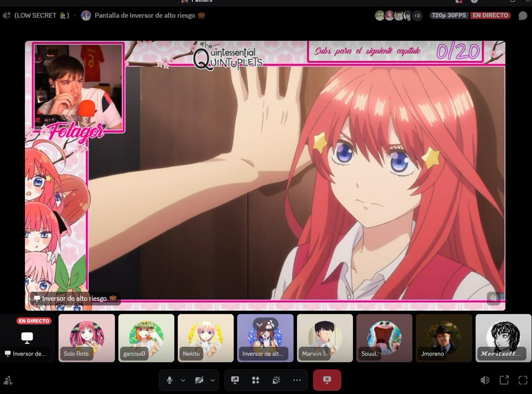
Task: Open more call options ellipsis
Action: tap(297, 380)
